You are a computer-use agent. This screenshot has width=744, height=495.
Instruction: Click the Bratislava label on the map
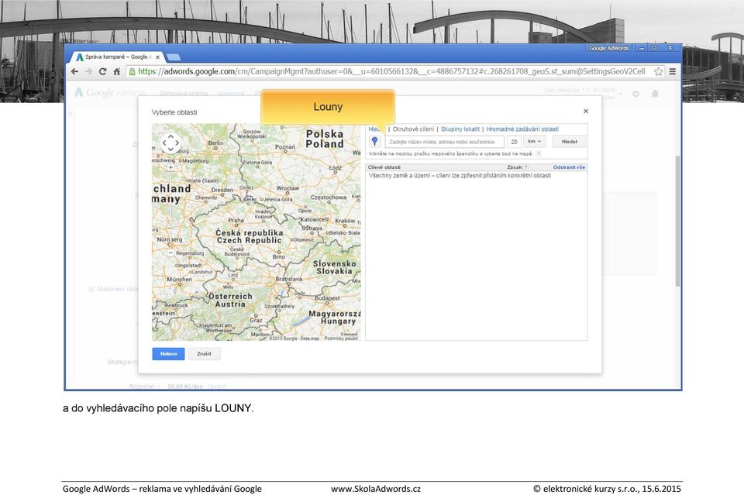(288, 279)
